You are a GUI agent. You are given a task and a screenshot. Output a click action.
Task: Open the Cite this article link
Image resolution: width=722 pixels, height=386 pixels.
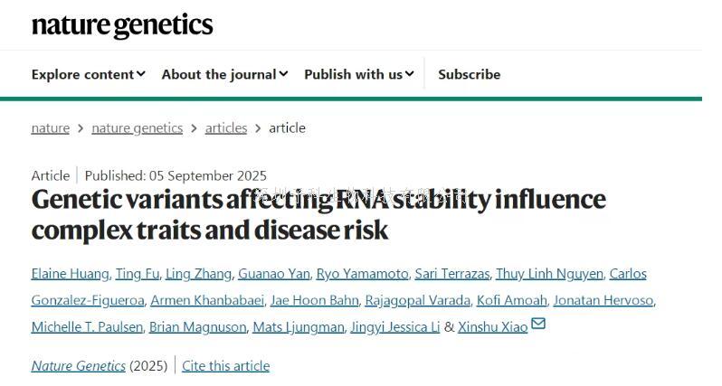tap(225, 365)
